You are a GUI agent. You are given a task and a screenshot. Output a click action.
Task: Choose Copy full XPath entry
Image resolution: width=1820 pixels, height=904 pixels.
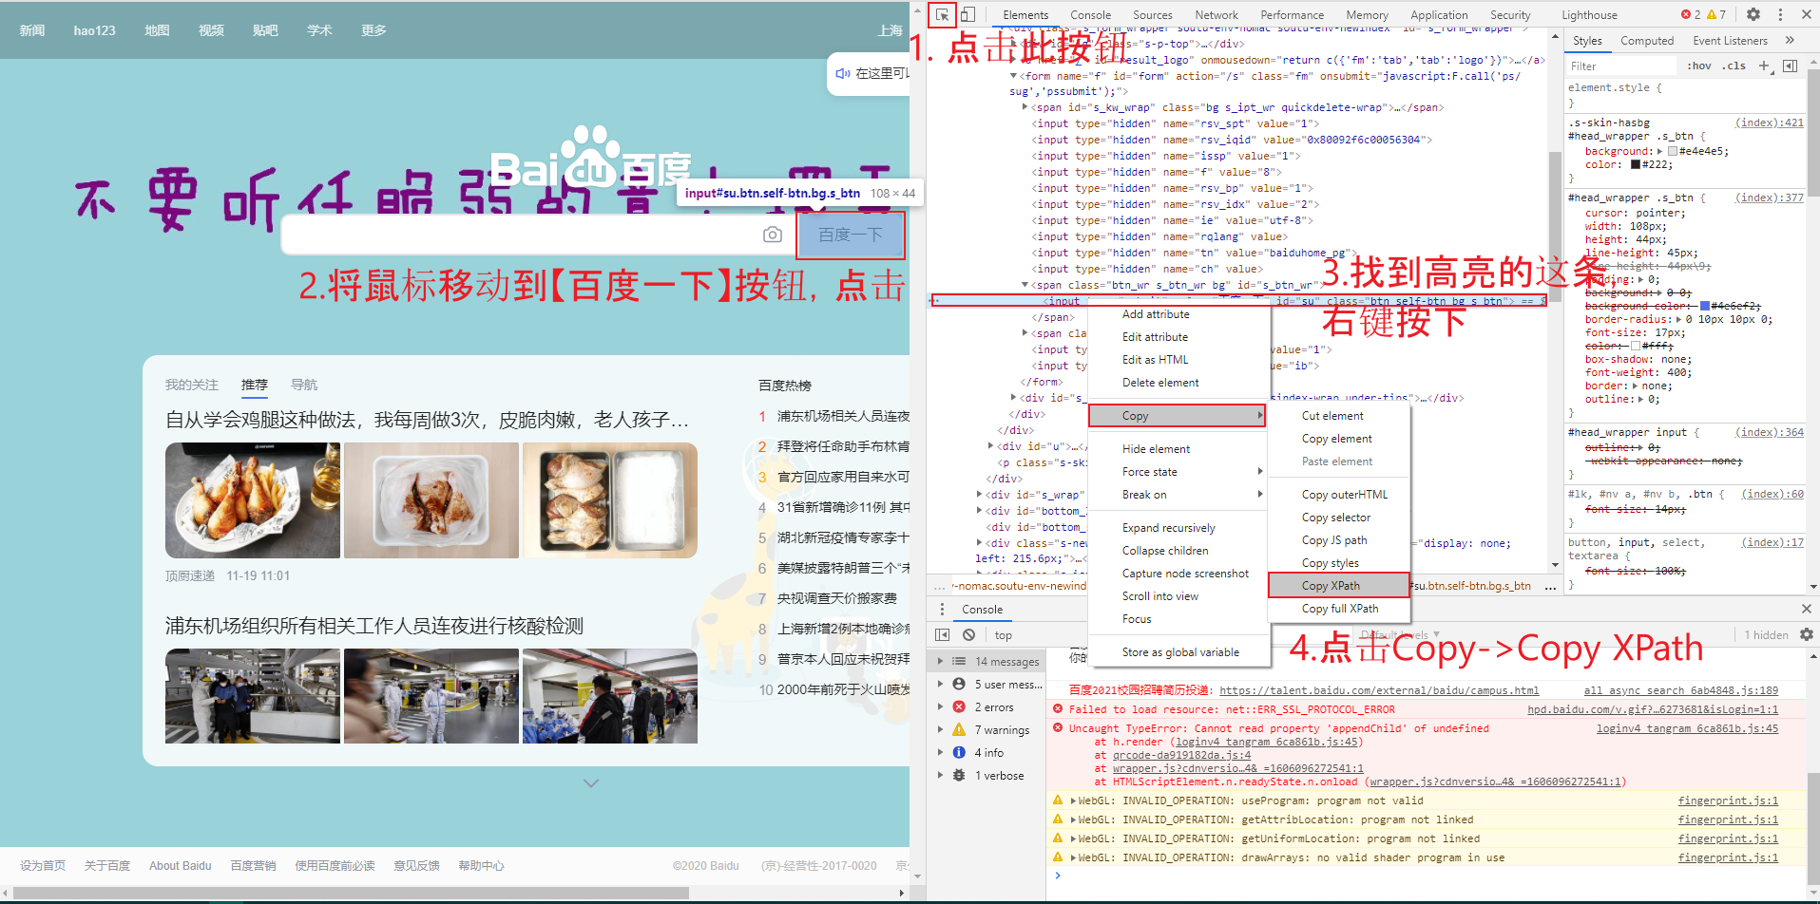(1338, 608)
